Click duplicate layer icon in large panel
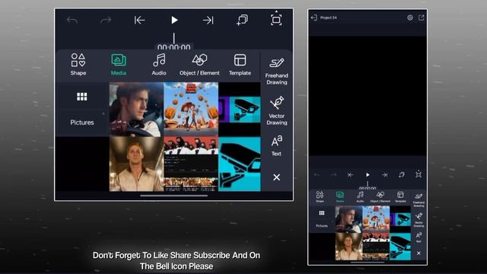 (242, 20)
